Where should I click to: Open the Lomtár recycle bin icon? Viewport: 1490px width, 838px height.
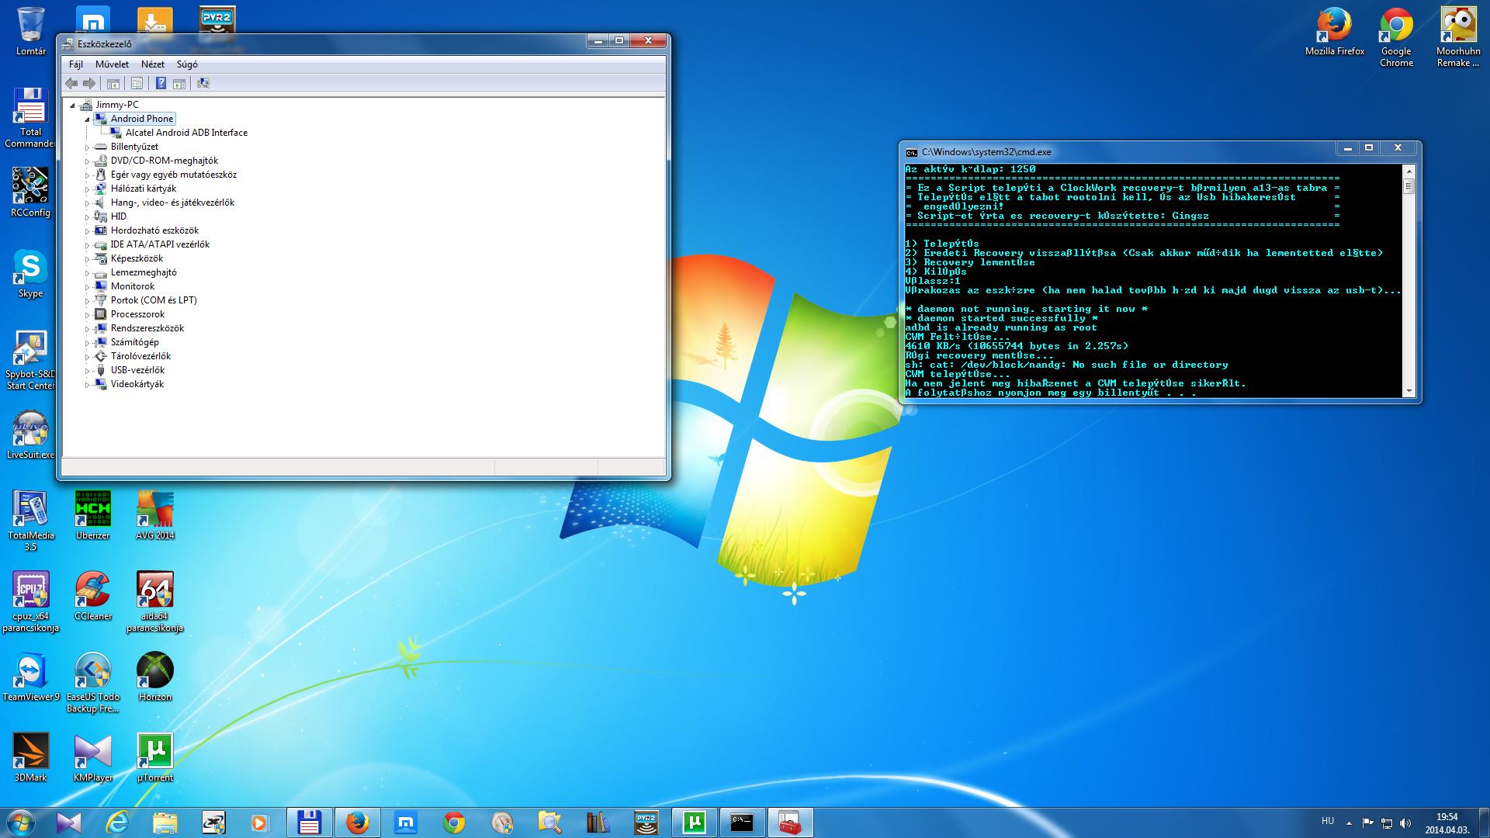(x=31, y=32)
